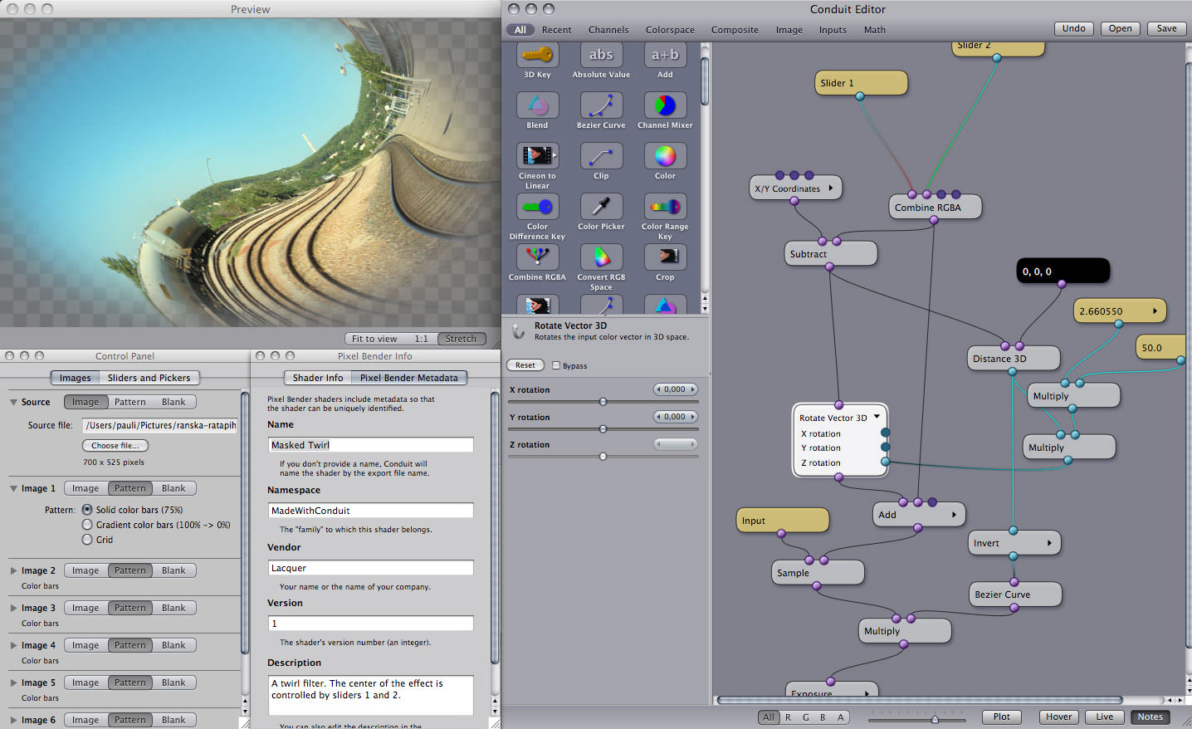Set Image 1 to Blank
This screenshot has height=729, width=1192.
(174, 488)
